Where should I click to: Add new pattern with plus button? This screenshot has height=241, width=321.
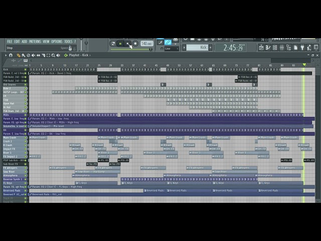point(210,48)
